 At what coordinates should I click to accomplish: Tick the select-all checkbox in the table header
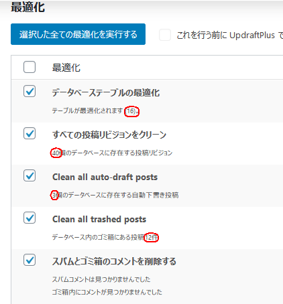click(30, 67)
